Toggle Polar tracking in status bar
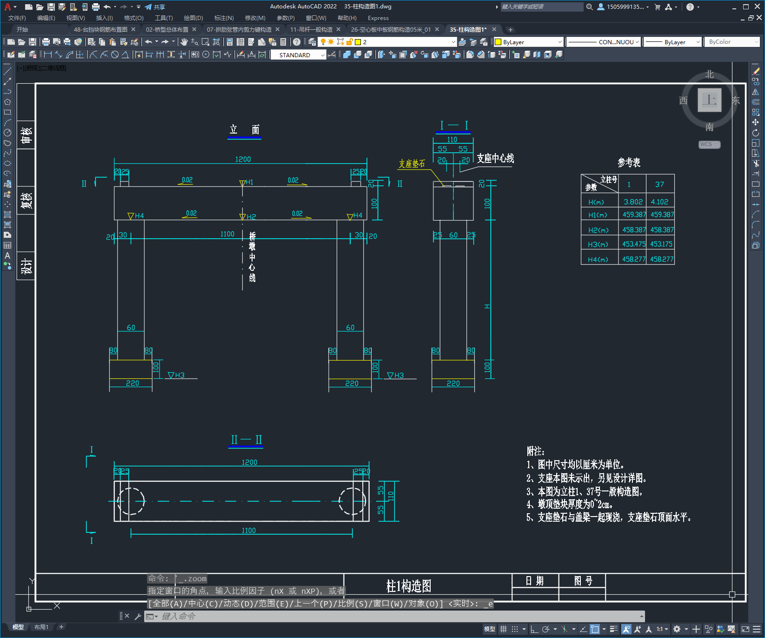The image size is (765, 638). tap(546, 629)
